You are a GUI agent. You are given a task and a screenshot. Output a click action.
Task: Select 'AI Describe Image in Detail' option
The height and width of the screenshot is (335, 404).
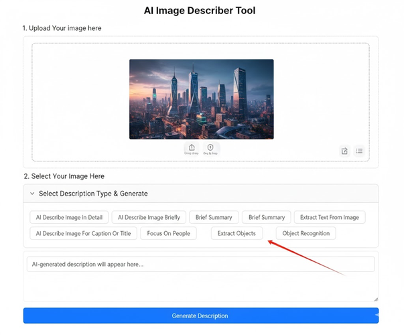(69, 217)
